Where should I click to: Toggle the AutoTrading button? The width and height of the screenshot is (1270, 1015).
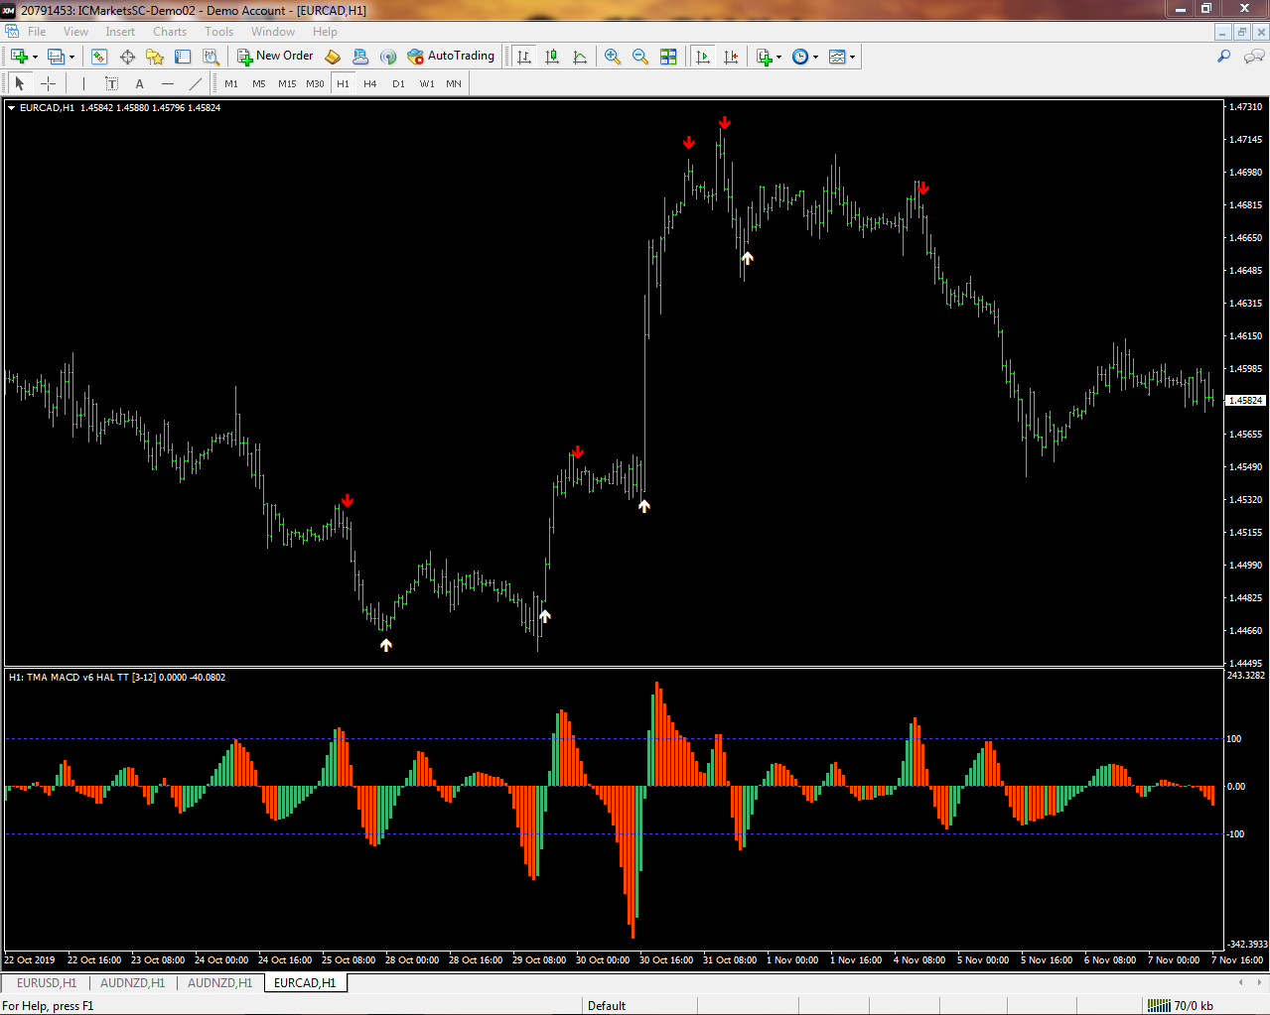point(451,57)
